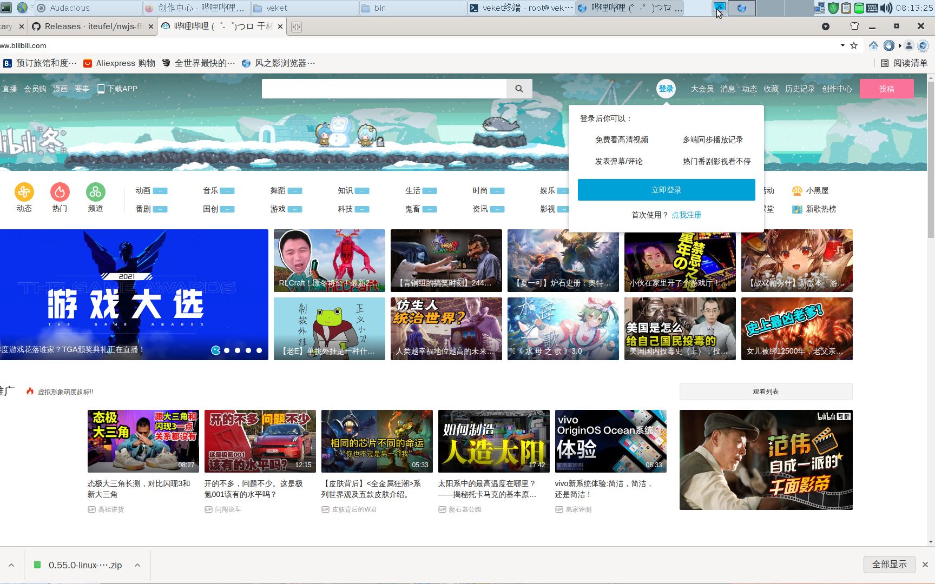Image resolution: width=935 pixels, height=584 pixels.
Task: Open the 风之影浏览器 bookmark
Action: [278, 63]
